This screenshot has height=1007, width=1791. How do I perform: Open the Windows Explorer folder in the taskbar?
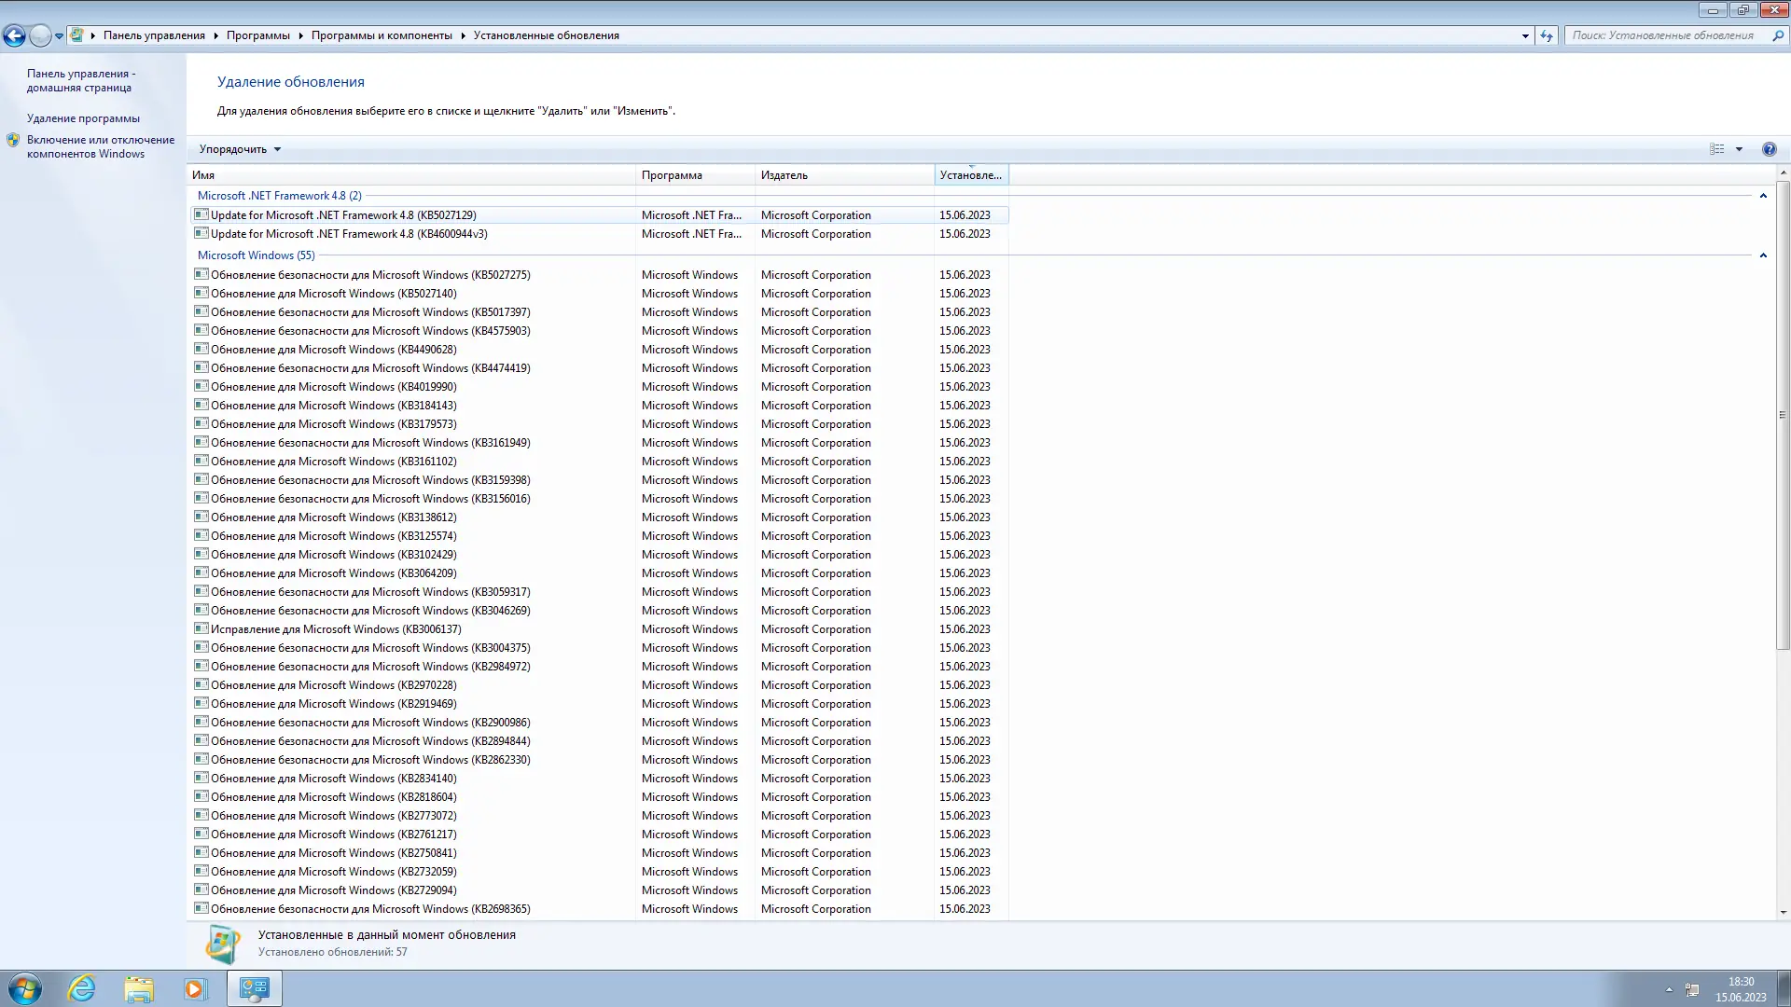pos(138,988)
